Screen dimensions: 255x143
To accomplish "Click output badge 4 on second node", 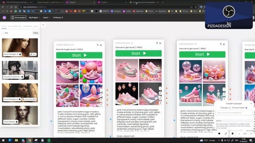I will point(160,103).
